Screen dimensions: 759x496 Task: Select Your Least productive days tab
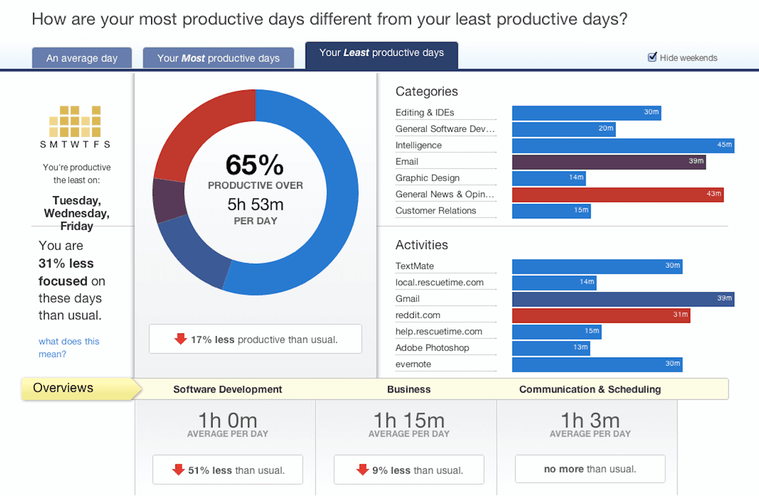(x=381, y=53)
